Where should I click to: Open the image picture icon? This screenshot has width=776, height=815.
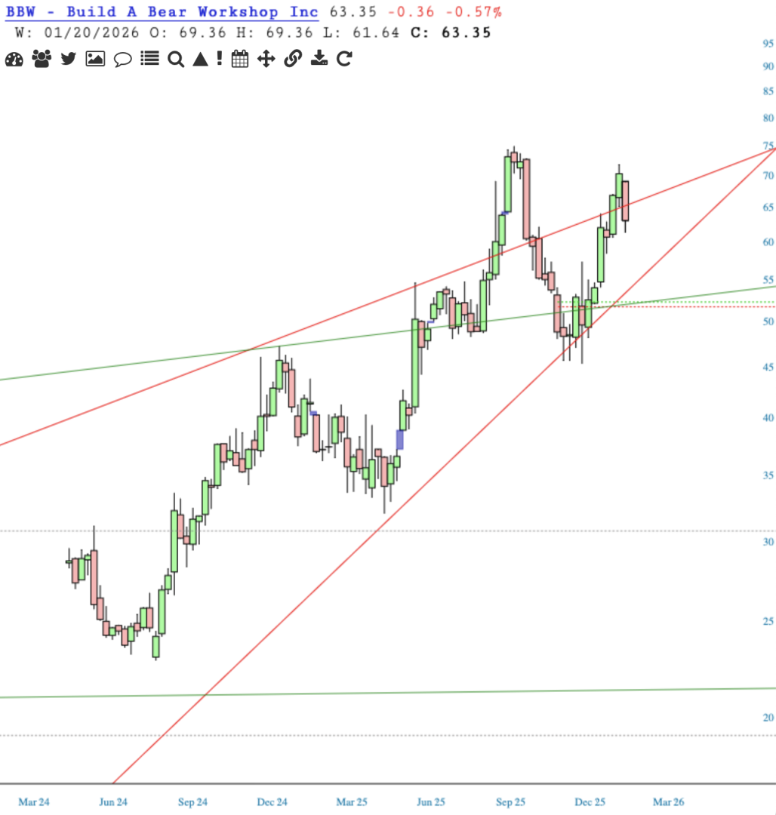coord(95,59)
